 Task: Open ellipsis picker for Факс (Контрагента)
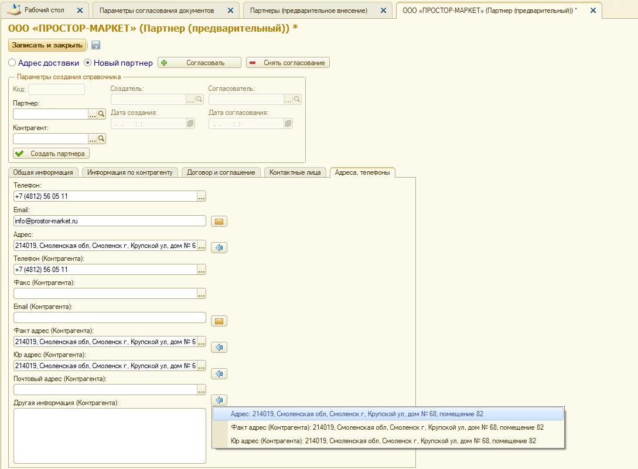202,294
